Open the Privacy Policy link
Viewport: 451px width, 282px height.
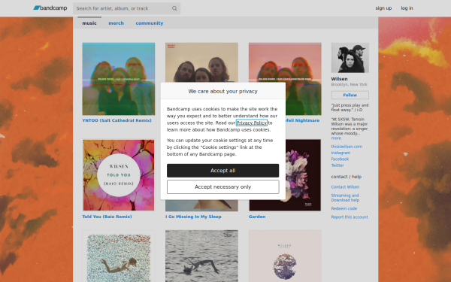(252, 123)
